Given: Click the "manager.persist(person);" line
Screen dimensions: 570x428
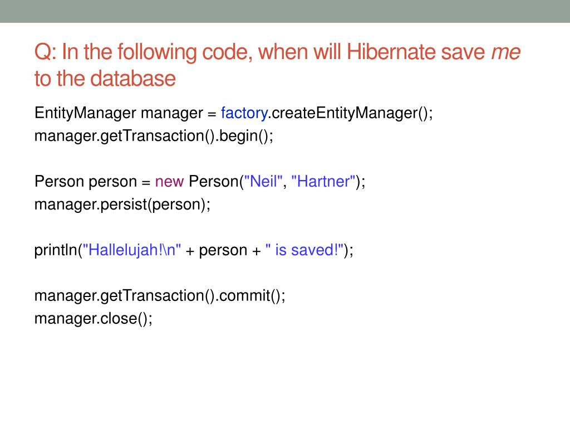Looking at the screenshot, I should click(x=122, y=205).
